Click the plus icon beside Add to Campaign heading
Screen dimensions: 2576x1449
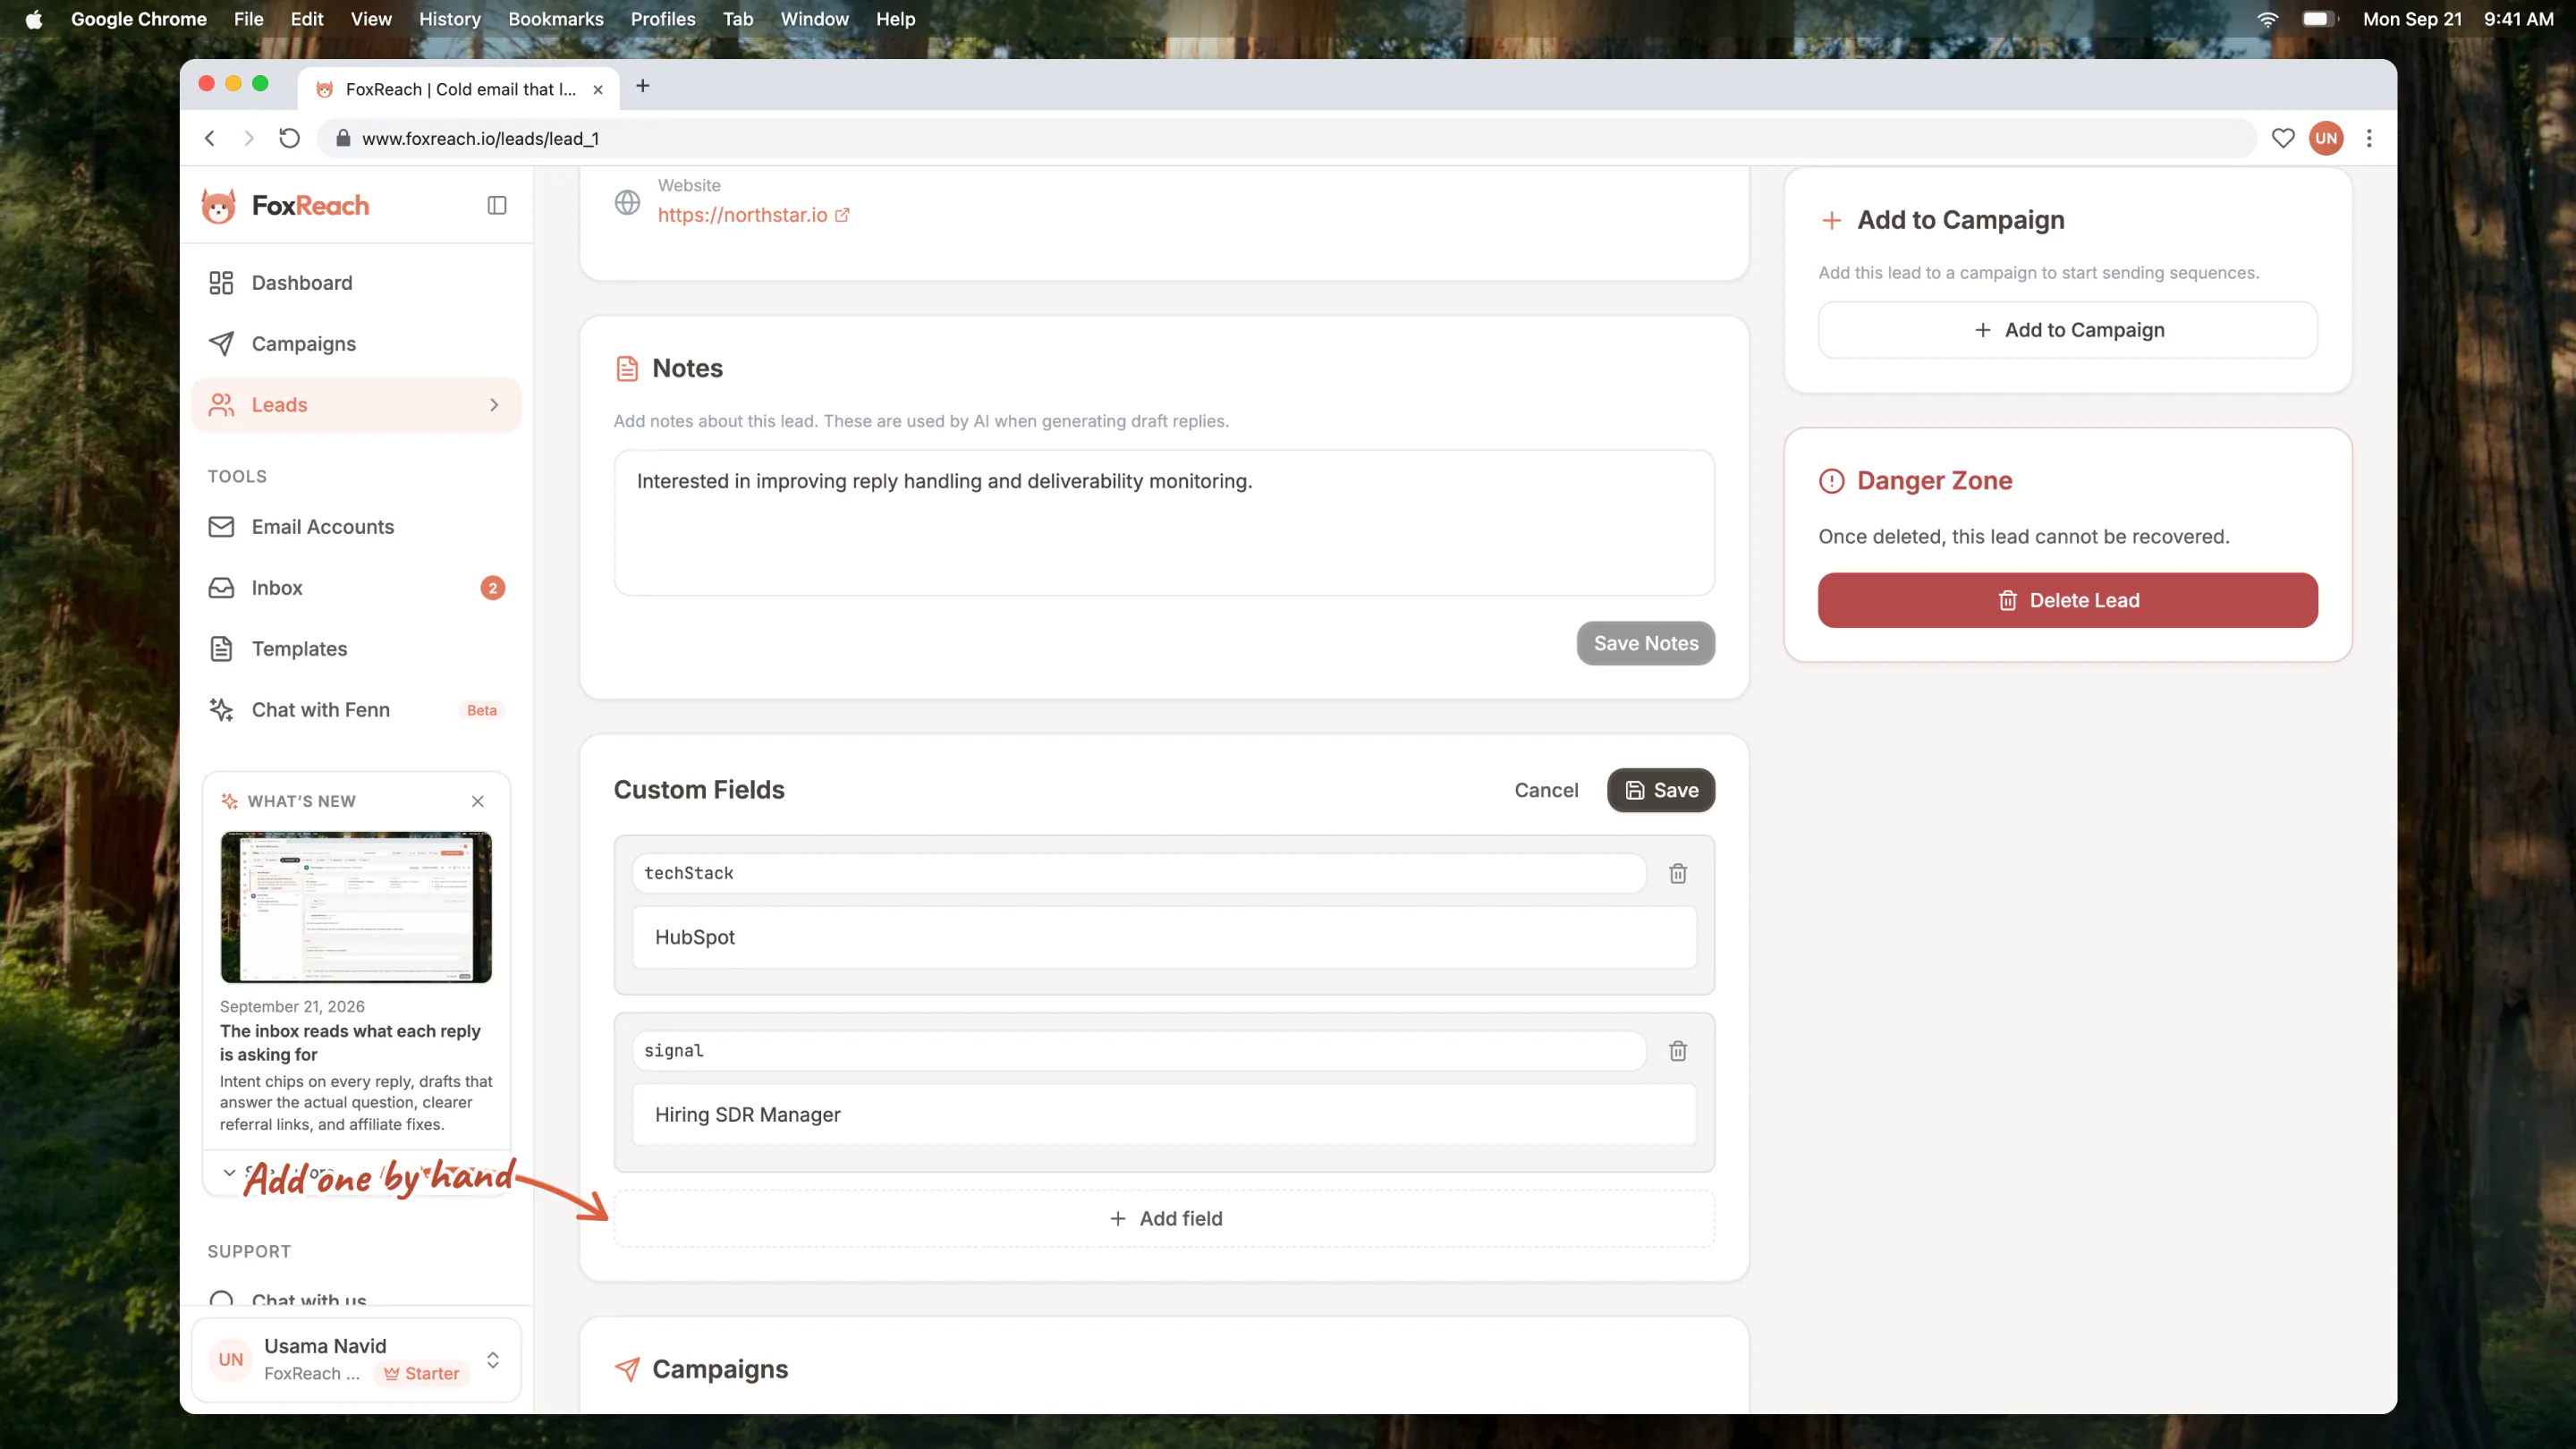(x=1831, y=221)
